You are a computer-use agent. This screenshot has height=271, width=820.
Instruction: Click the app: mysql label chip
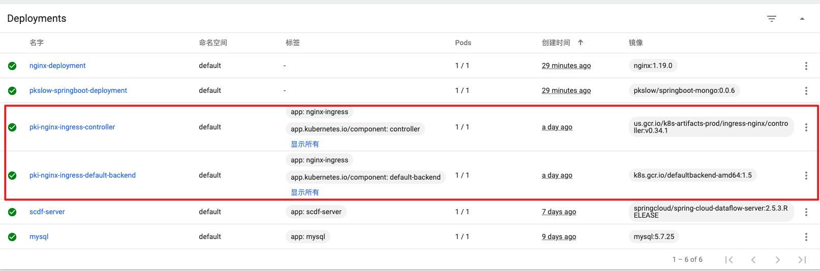click(308, 236)
